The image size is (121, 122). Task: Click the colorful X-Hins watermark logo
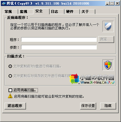(74, 79)
